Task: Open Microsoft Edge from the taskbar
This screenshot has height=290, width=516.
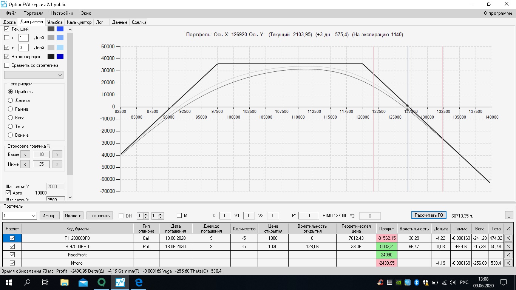Action: (139, 282)
